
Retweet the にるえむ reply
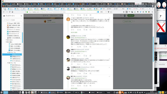click(x=78, y=46)
